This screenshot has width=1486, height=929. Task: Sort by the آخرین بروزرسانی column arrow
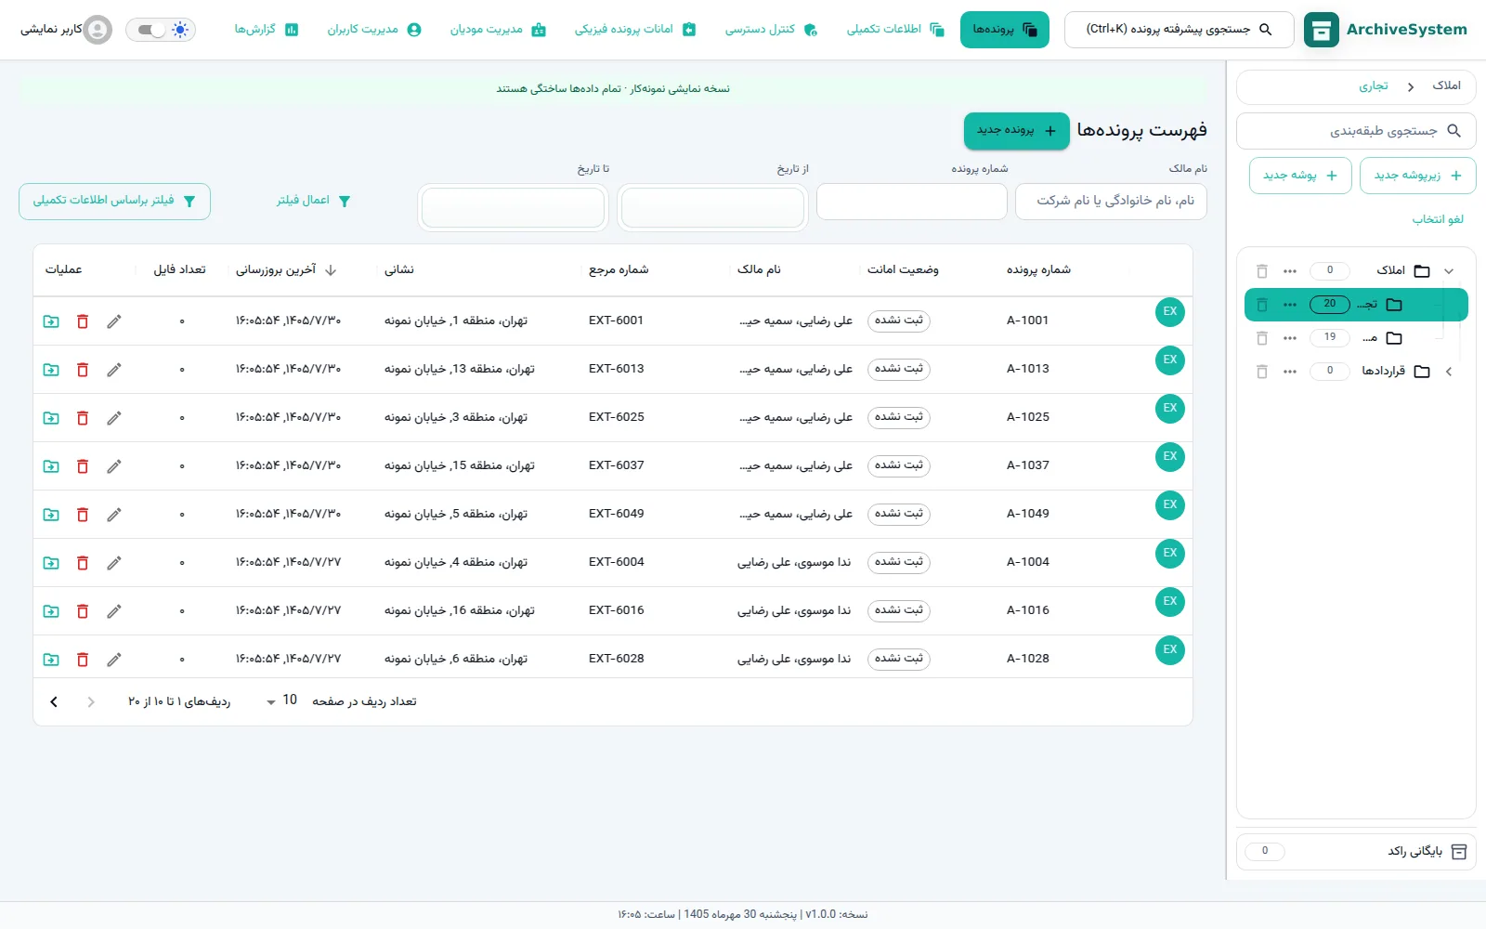click(x=331, y=270)
